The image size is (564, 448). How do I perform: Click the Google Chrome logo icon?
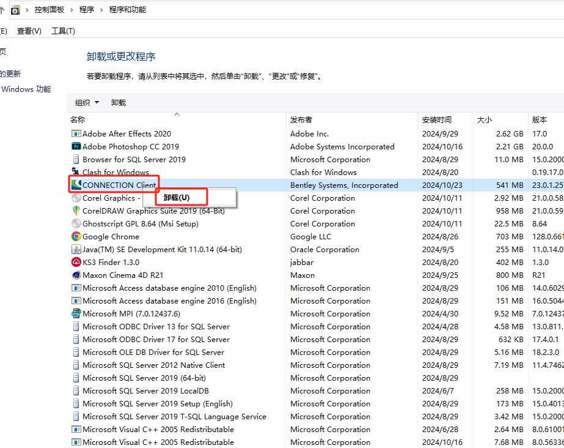coord(76,237)
